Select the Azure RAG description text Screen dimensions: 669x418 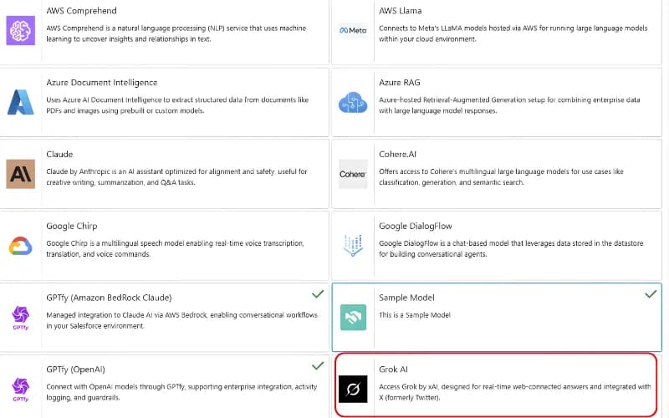click(510, 104)
